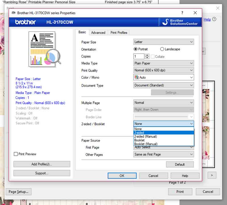Click Cancel in the Properties dialog
This screenshot has height=205, width=227.
[154, 175]
